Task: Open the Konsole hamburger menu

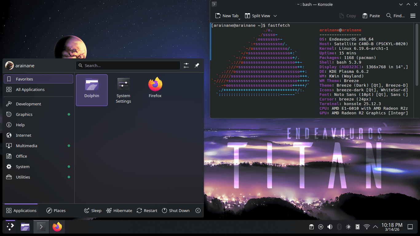Action: point(413,16)
